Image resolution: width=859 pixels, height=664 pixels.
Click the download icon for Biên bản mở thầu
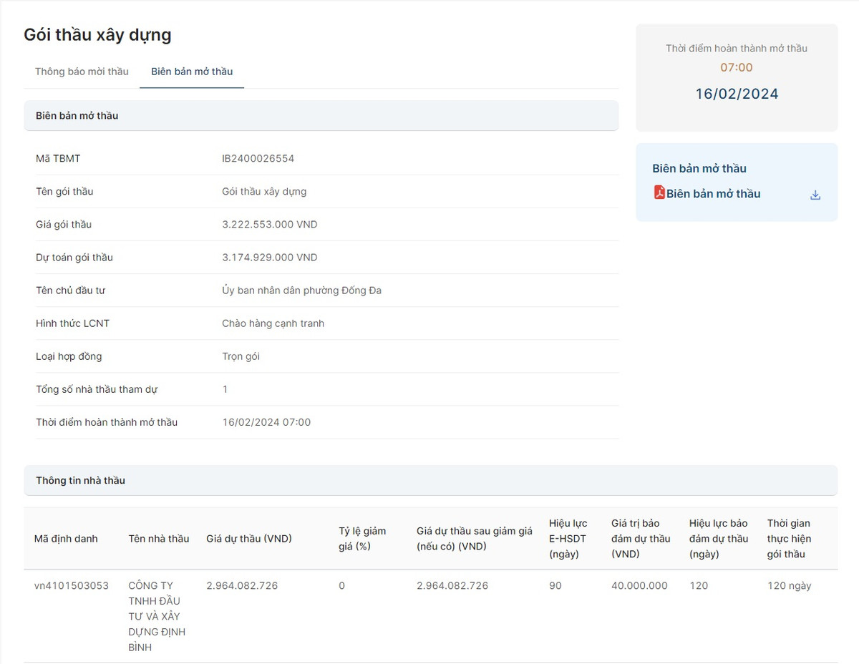point(815,195)
